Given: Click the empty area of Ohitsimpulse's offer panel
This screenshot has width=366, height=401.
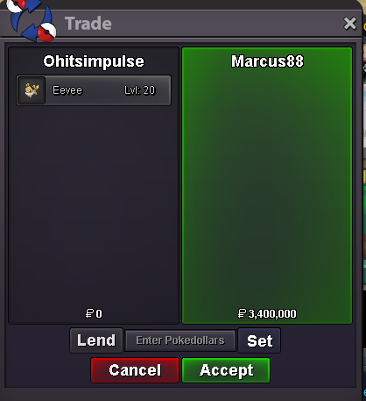Looking at the screenshot, I should [94, 204].
